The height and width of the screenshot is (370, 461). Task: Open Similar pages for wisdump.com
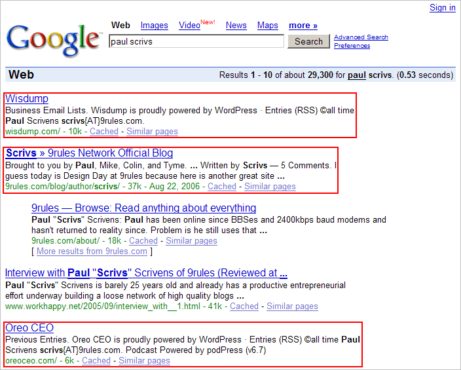tap(153, 132)
